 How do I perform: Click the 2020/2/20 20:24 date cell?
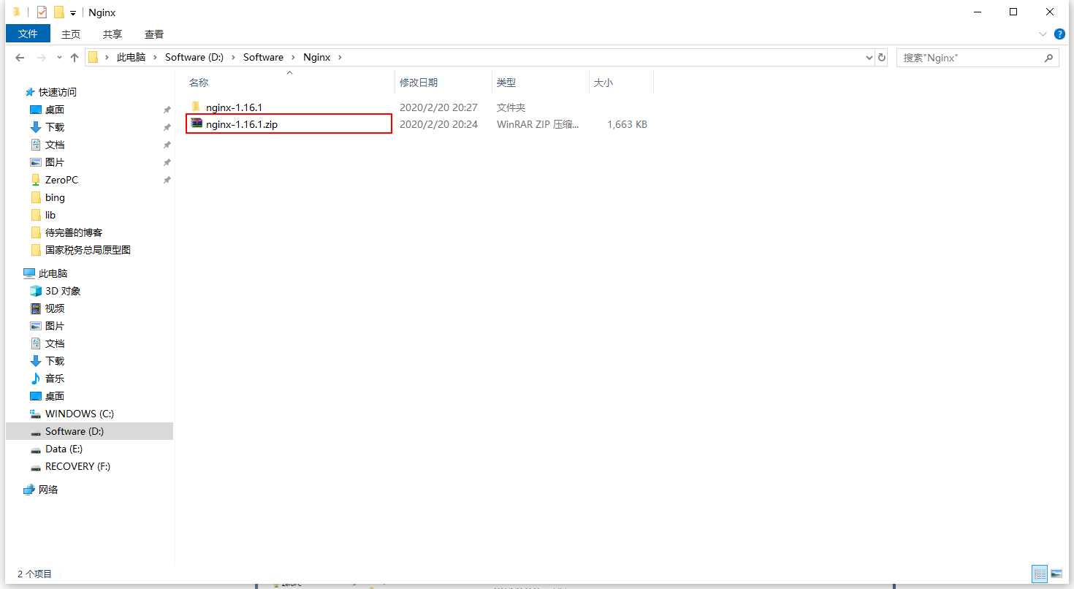438,124
